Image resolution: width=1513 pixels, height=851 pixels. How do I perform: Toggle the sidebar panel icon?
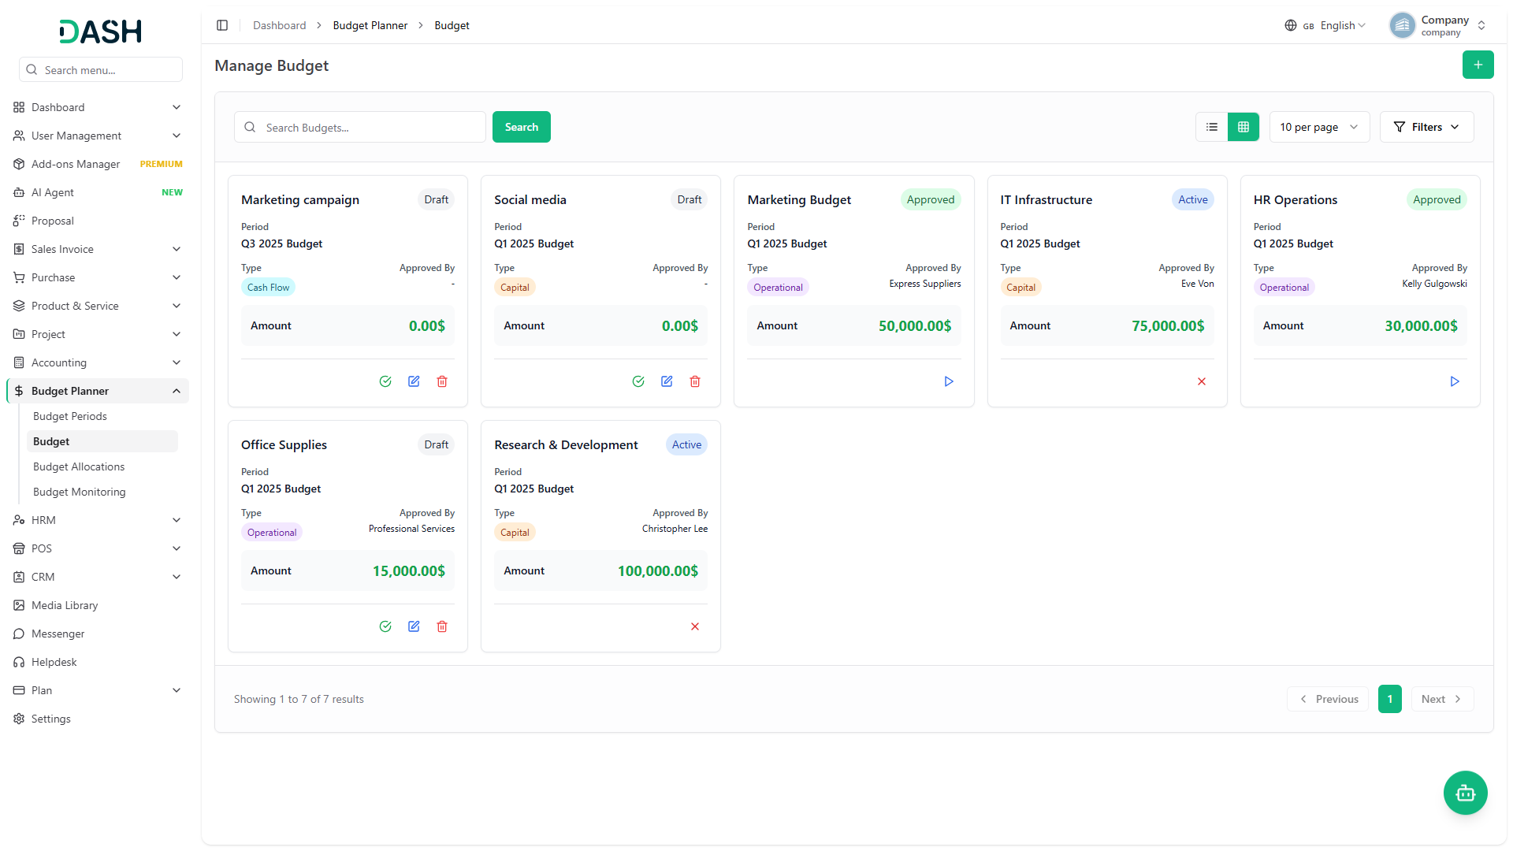tap(222, 25)
